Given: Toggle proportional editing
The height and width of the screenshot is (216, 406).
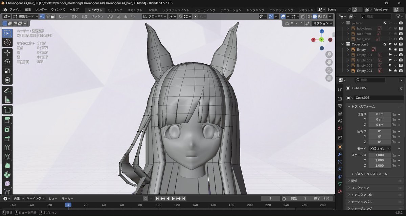Looking at the screenshot, I should (x=196, y=16).
